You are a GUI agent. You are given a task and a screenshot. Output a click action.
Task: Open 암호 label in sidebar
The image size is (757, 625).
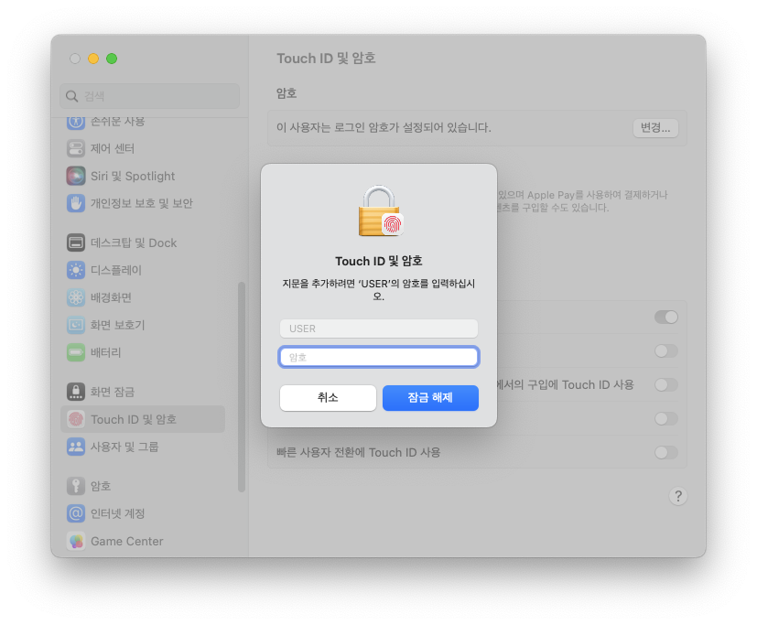(101, 486)
